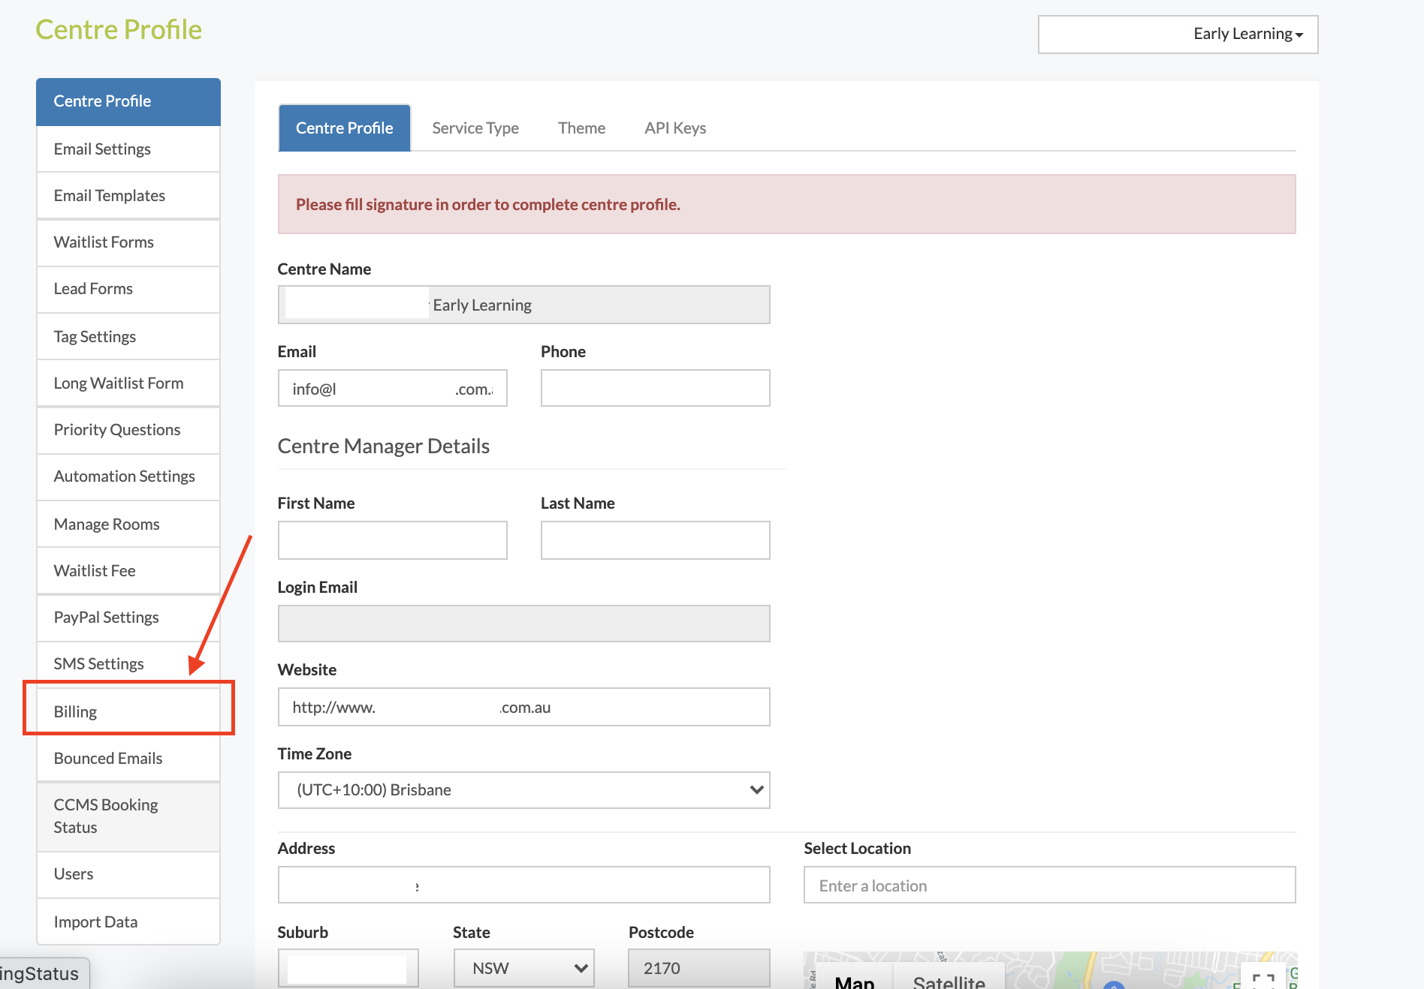
Task: Toggle map fullscreen view icon
Action: 1264,978
